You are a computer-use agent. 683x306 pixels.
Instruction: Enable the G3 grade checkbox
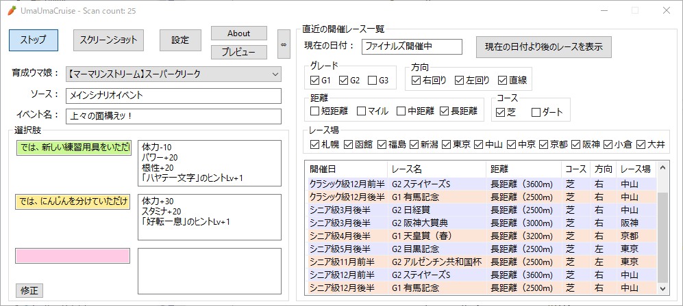[x=373, y=81]
